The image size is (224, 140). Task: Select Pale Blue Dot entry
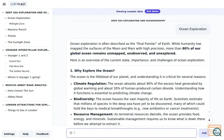pos(16,66)
